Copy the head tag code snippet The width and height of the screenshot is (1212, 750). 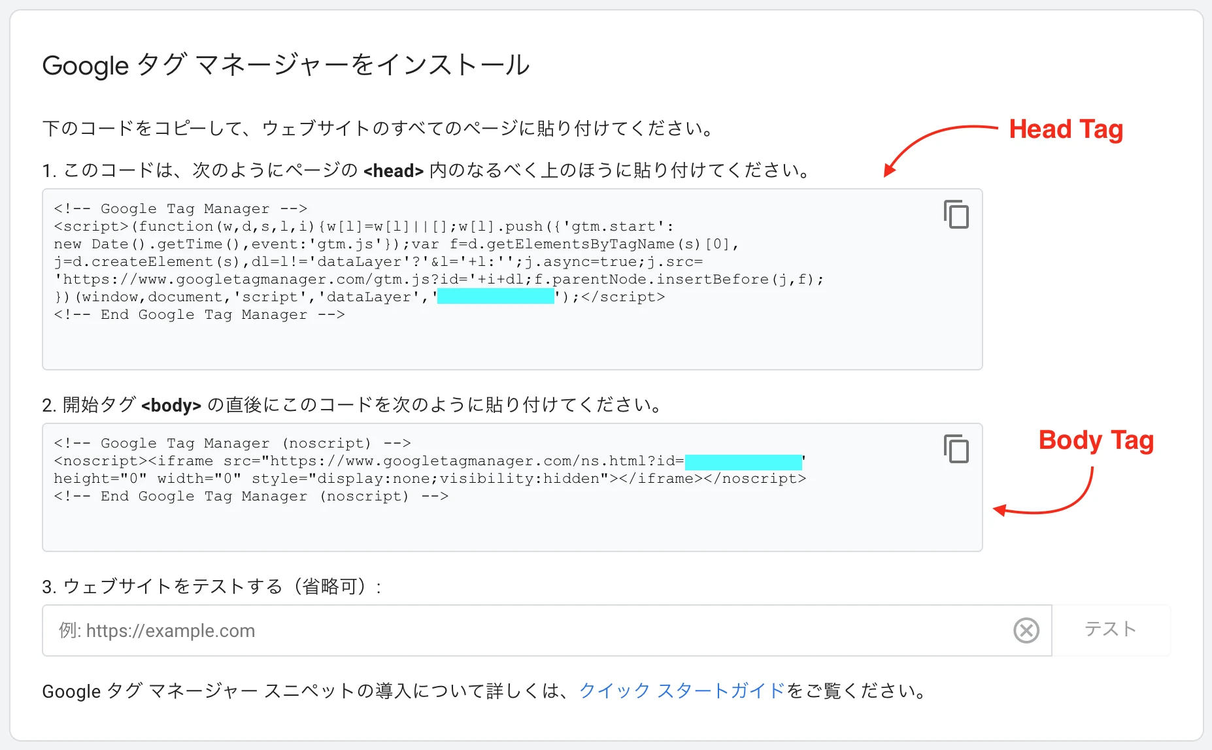[x=956, y=215]
